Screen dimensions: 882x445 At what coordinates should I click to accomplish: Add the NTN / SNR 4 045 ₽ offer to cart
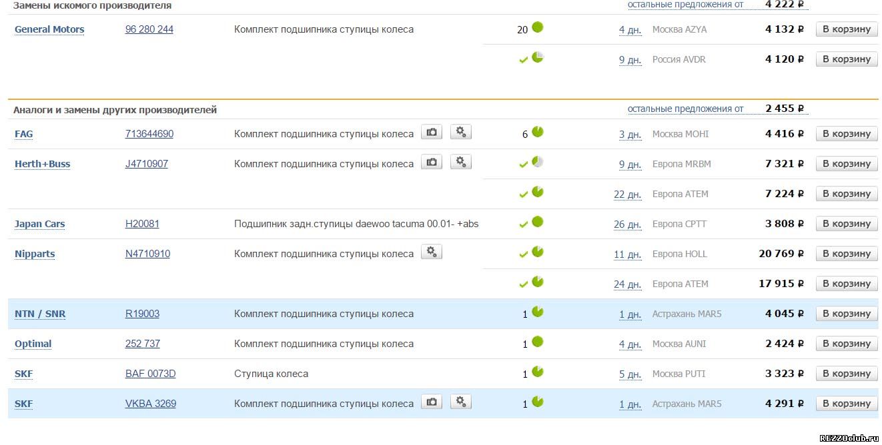pyautogui.click(x=847, y=313)
